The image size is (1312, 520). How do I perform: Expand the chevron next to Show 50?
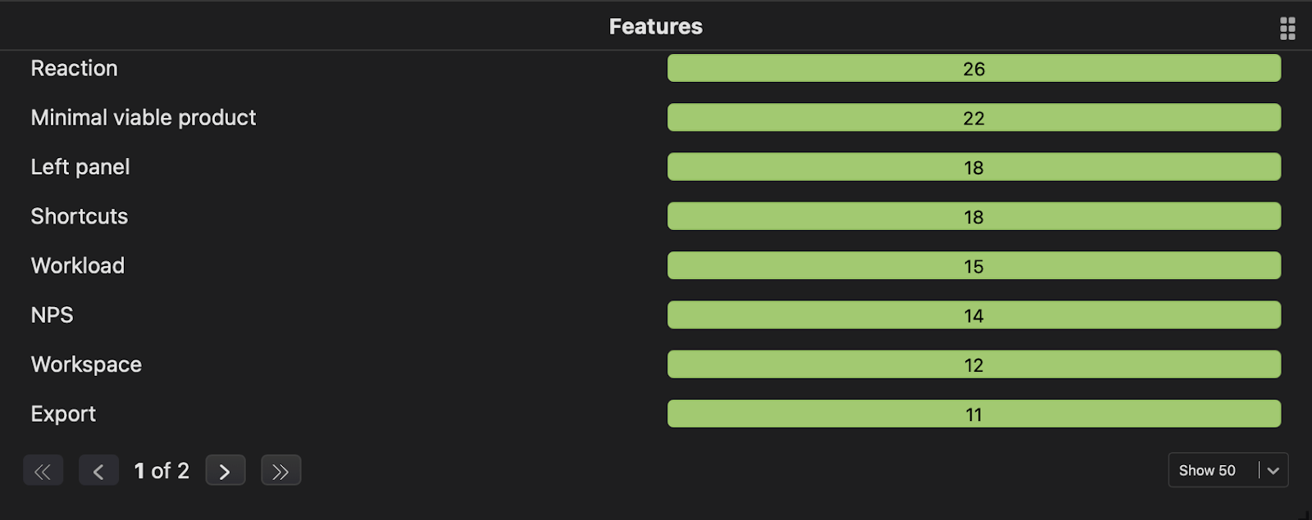1272,470
